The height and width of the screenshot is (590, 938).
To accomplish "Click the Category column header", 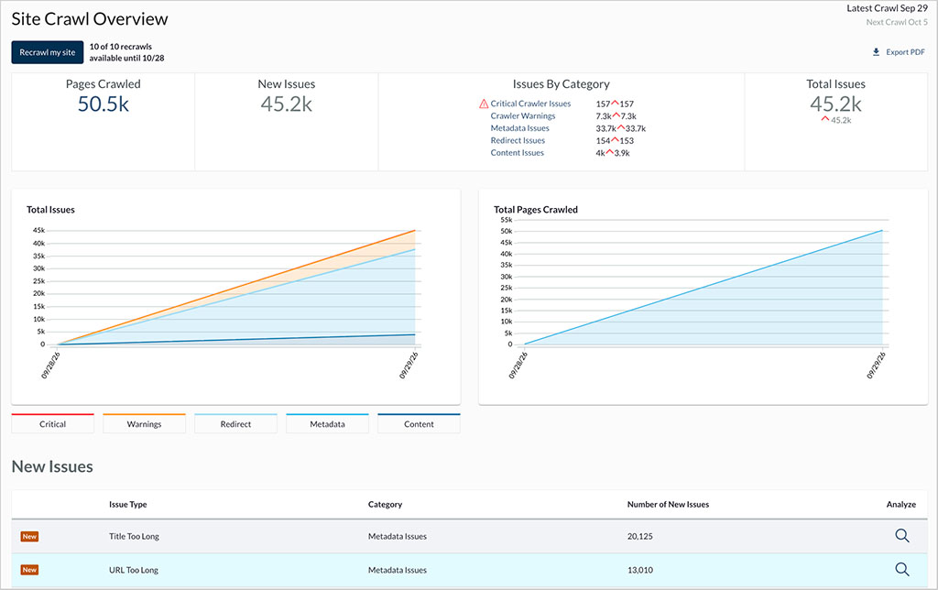I will click(x=386, y=505).
